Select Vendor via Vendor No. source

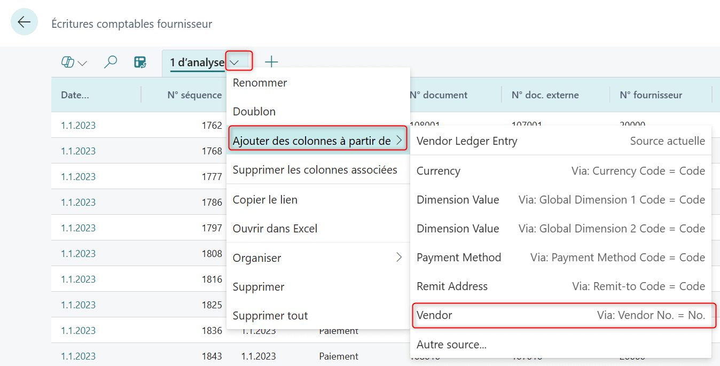click(560, 315)
